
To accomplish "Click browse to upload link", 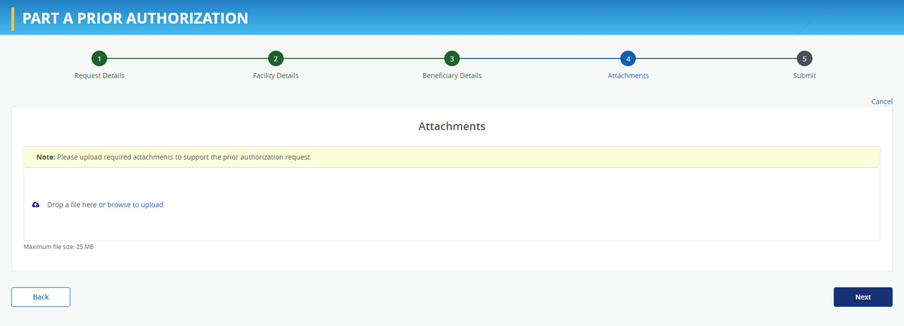I will 135,205.
